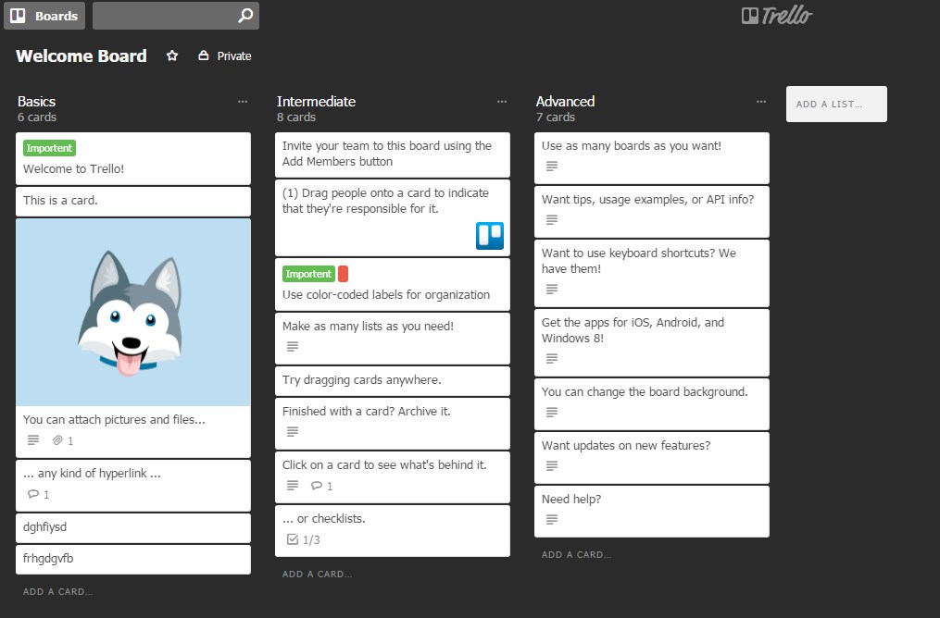Click description icon on Want tips card
The height and width of the screenshot is (618, 940).
[x=552, y=220]
